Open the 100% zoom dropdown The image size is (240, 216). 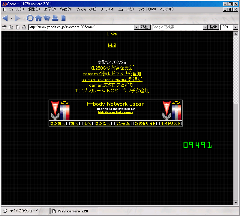(236, 27)
